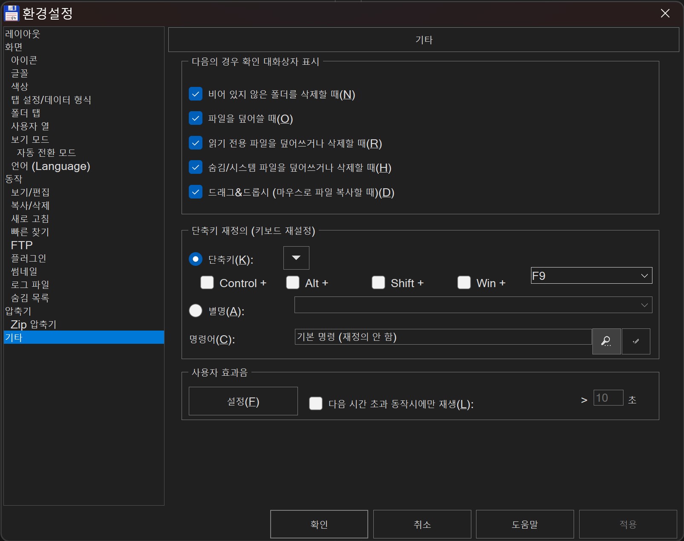Click the app icon in the 환경설정 title bar
Screen dimensions: 684x541
point(12,13)
